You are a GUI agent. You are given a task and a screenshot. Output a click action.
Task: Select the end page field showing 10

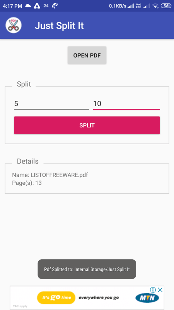[126, 104]
